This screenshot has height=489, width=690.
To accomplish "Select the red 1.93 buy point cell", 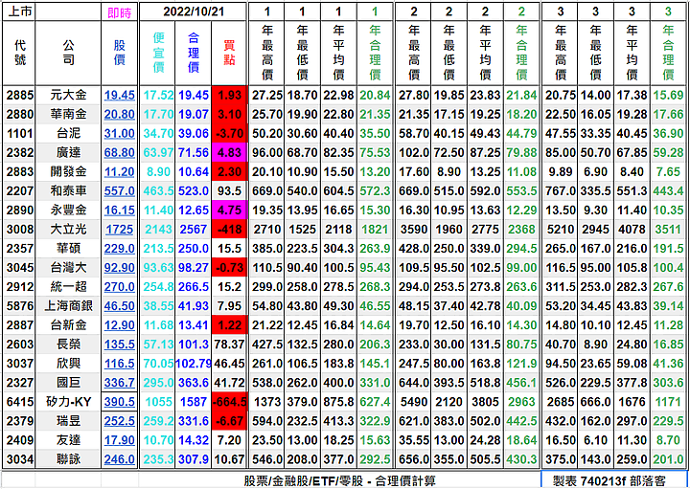I will 229,95.
